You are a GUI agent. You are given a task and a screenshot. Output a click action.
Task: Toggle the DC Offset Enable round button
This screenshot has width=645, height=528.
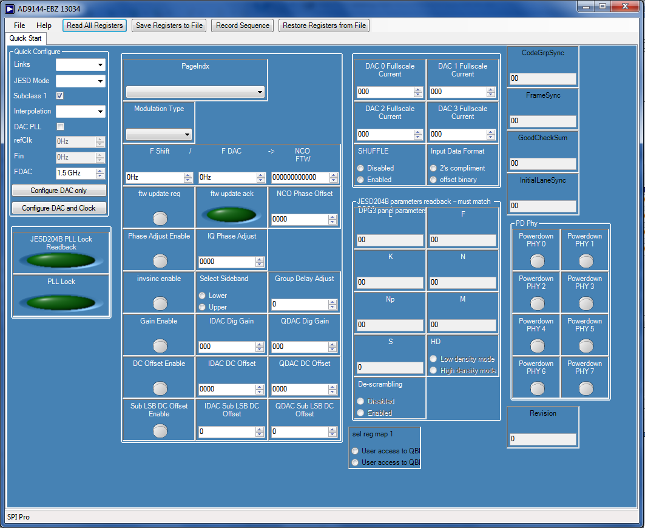(x=160, y=388)
